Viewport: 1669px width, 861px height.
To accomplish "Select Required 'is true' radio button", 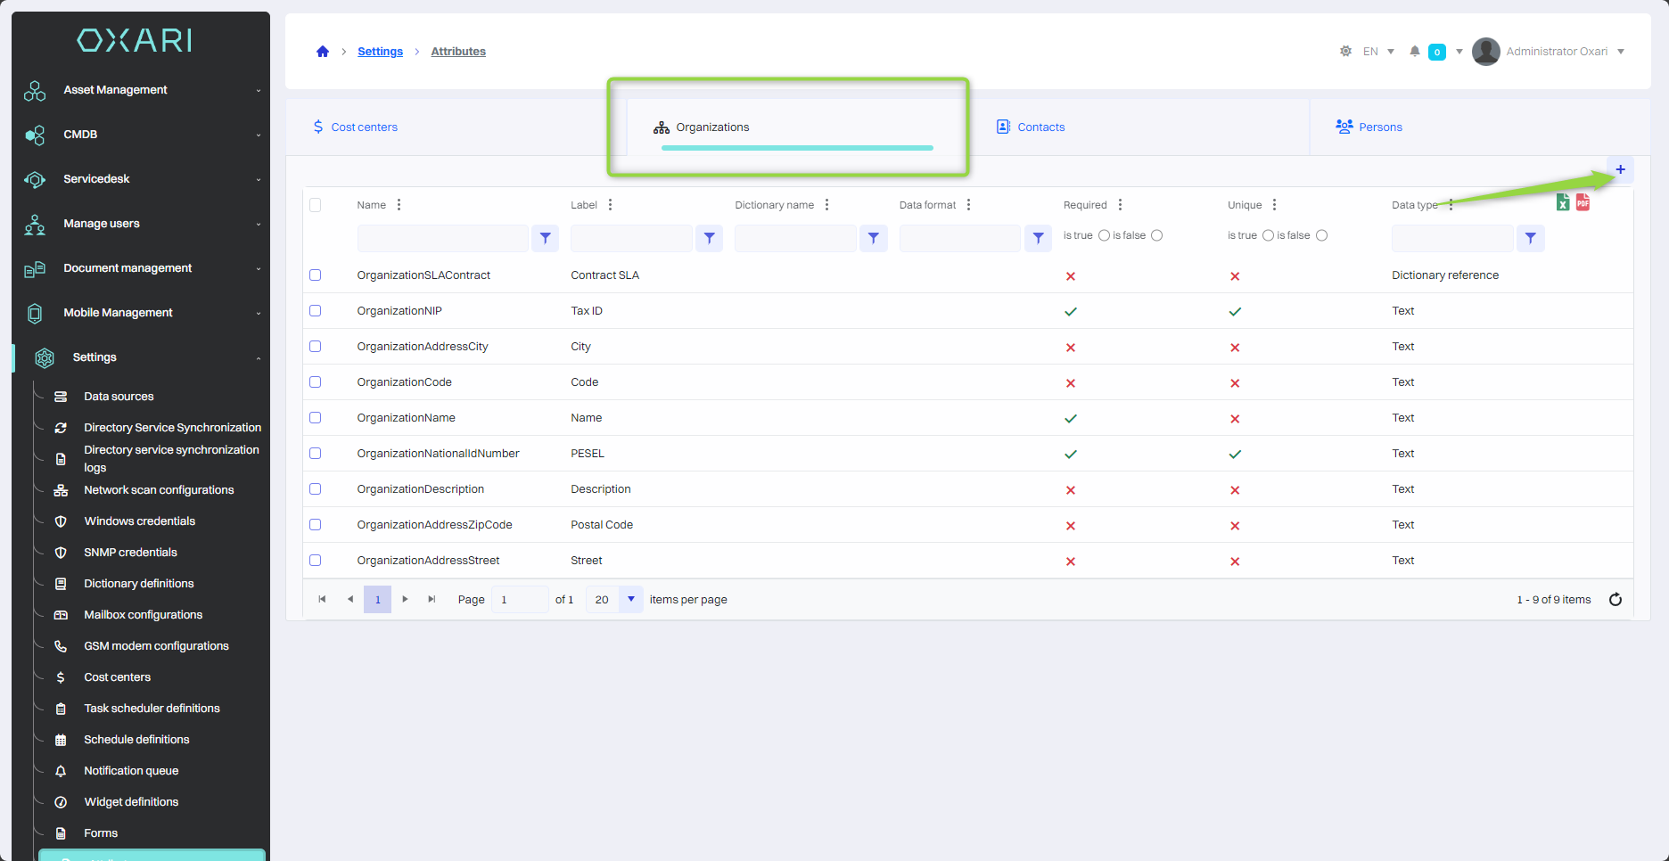I will pos(1104,235).
